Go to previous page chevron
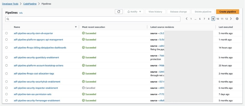This screenshot has width=245, height=106. click(x=187, y=19)
